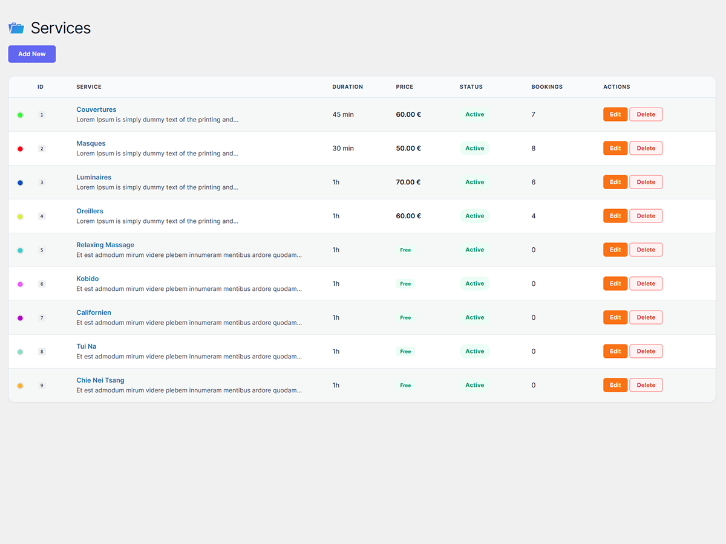Click the red color dot for Masques
The width and height of the screenshot is (726, 544).
click(x=20, y=149)
